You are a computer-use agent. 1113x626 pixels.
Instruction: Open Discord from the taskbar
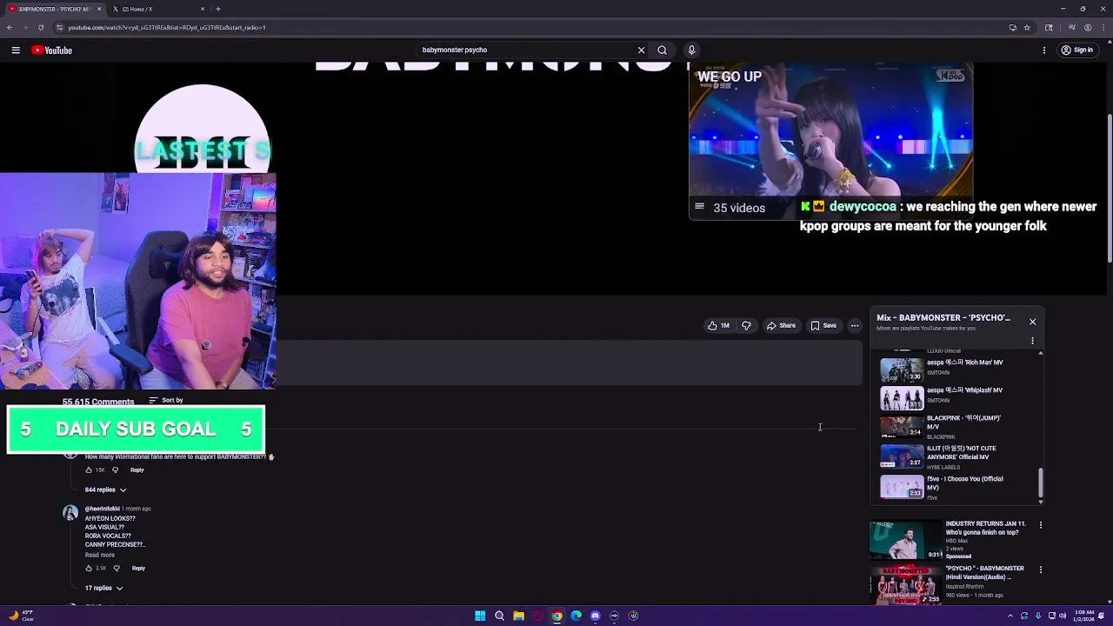pyautogui.click(x=595, y=616)
